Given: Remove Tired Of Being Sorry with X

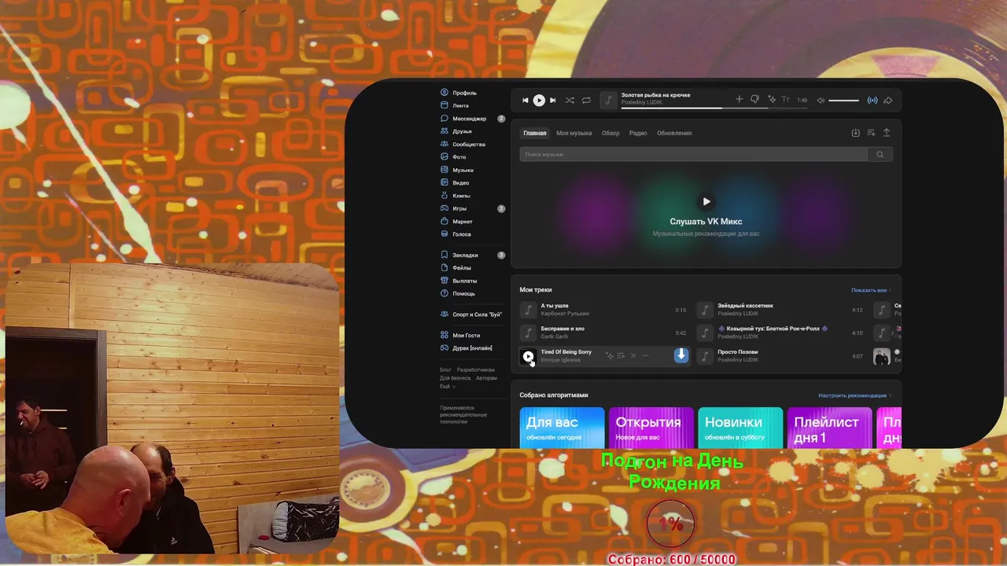Looking at the screenshot, I should (x=633, y=356).
